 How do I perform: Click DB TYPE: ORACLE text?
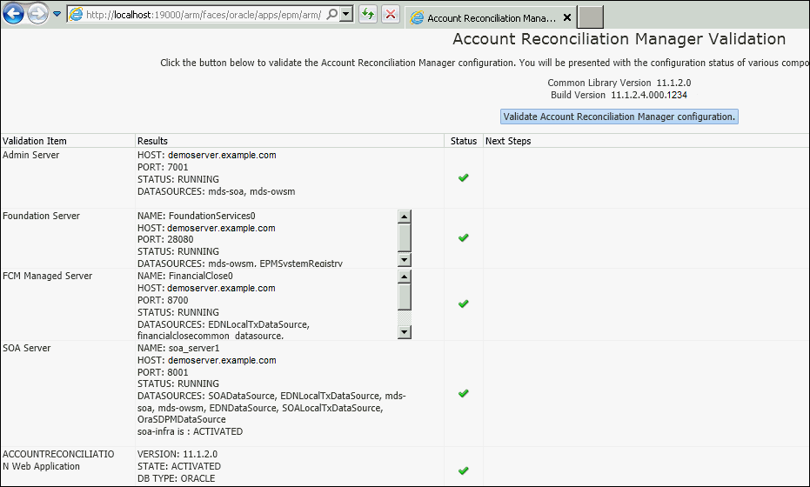tap(176, 478)
